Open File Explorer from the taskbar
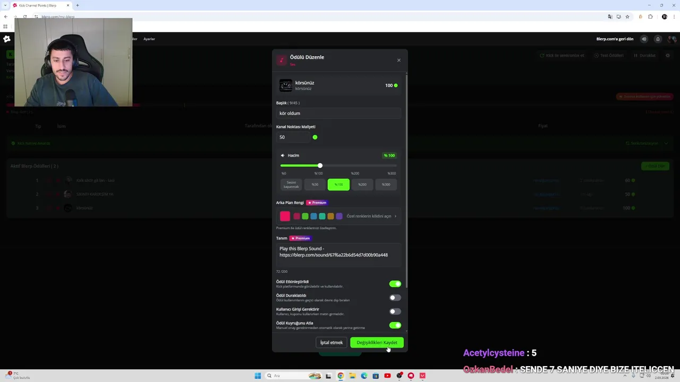The width and height of the screenshot is (680, 382). (x=352, y=376)
